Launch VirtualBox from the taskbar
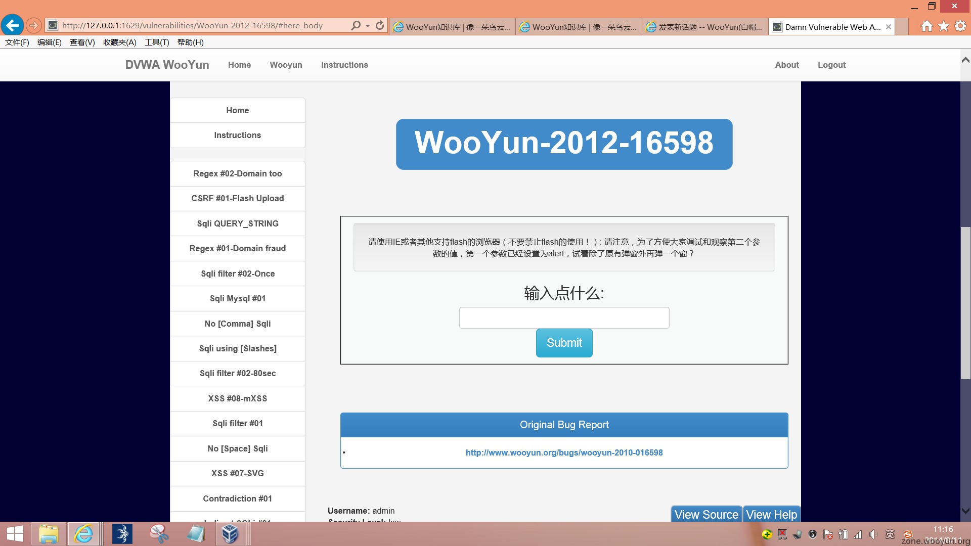The height and width of the screenshot is (546, 971). click(x=230, y=534)
